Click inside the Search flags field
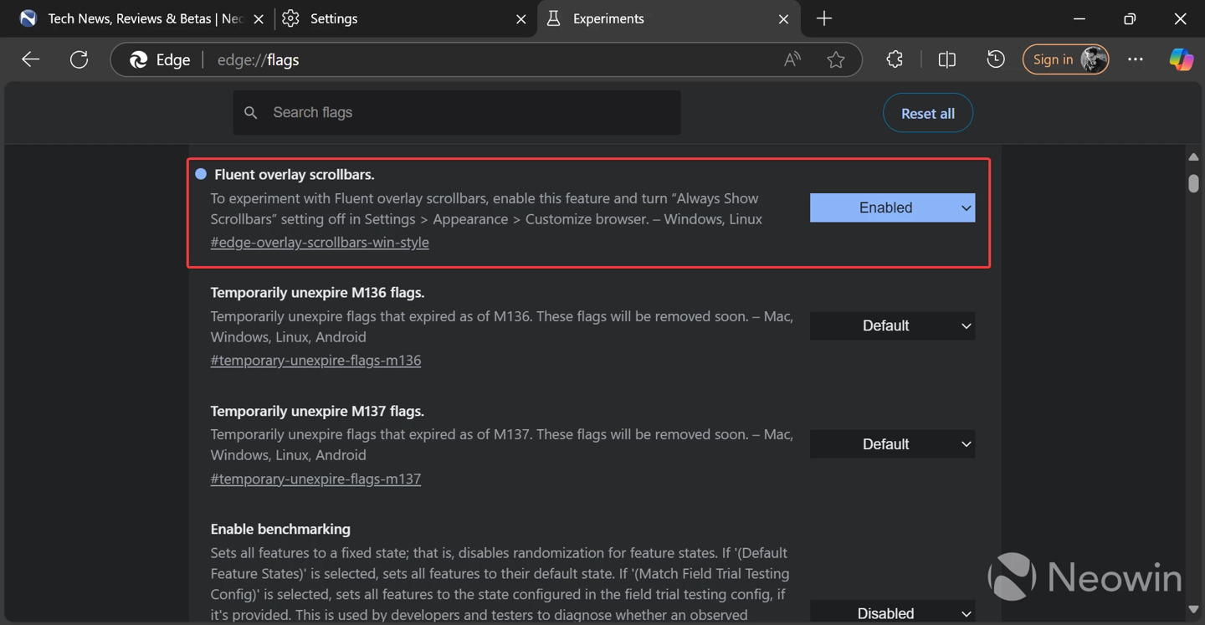1205x625 pixels. (457, 112)
